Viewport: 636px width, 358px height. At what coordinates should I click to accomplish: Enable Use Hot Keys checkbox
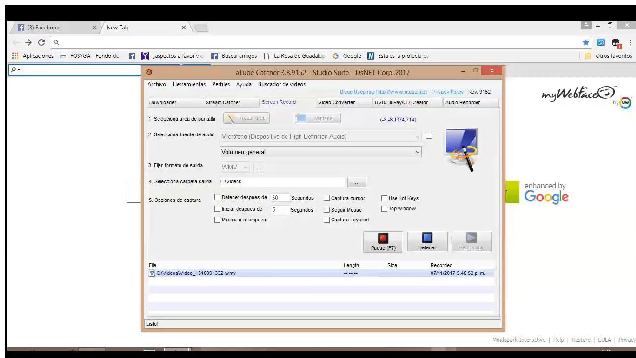[x=384, y=198]
